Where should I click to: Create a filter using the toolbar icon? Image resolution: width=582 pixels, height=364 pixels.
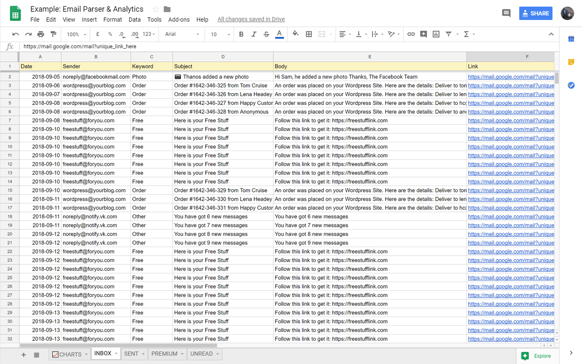(448, 34)
